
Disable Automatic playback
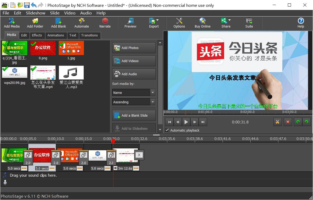point(167,130)
